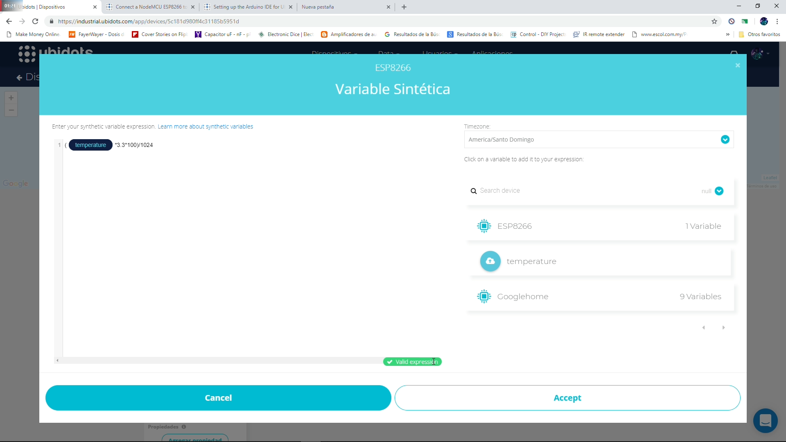Open Electronic Dice bookmark
Viewport: 786px width, 442px height.
click(286, 34)
